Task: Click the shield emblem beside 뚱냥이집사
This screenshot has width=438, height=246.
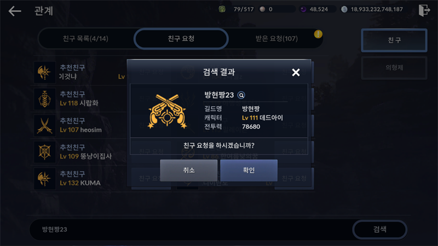Action: click(45, 152)
